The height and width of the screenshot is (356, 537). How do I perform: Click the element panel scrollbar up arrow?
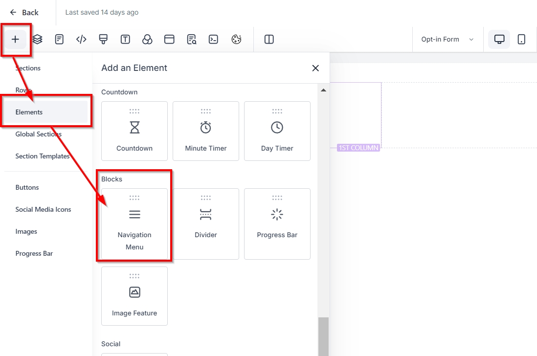click(323, 90)
